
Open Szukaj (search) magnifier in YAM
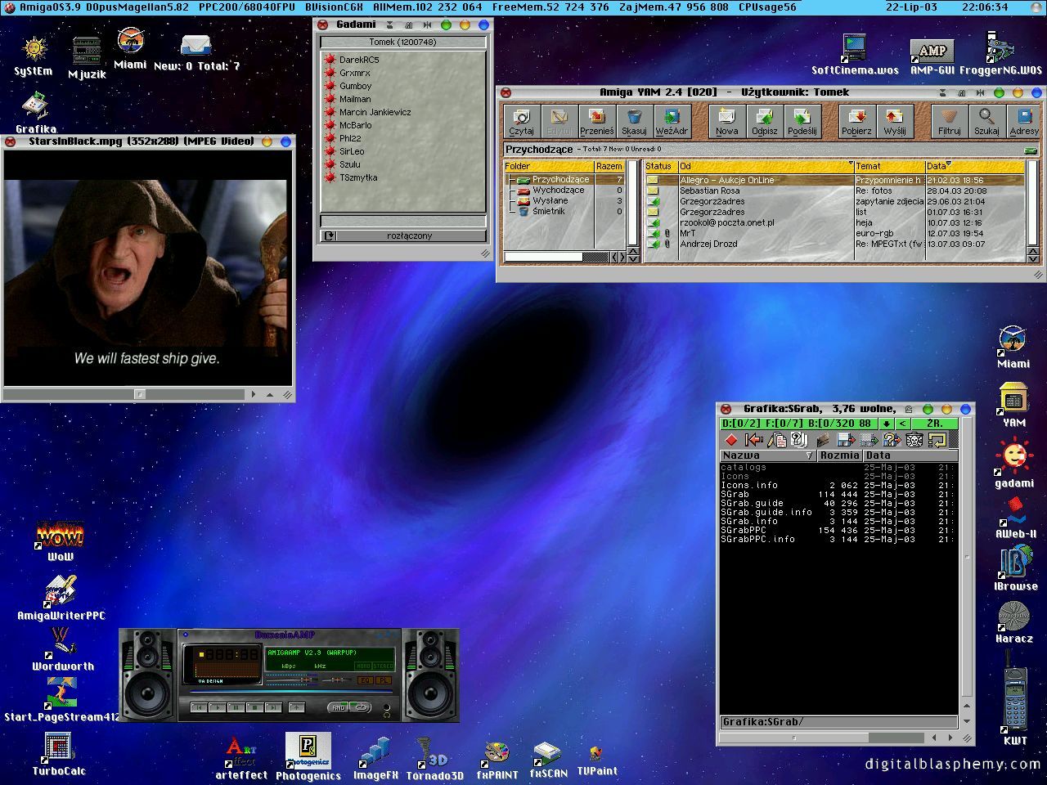pos(987,121)
